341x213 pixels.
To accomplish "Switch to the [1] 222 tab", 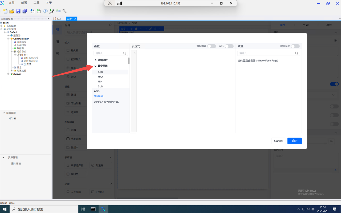I will 57,19.
